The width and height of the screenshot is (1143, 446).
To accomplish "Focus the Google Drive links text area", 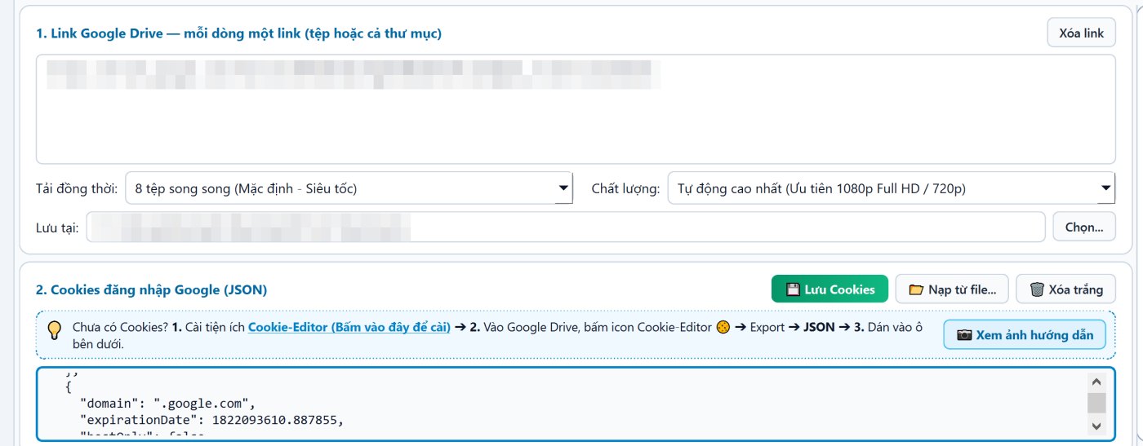I will pos(576,109).
